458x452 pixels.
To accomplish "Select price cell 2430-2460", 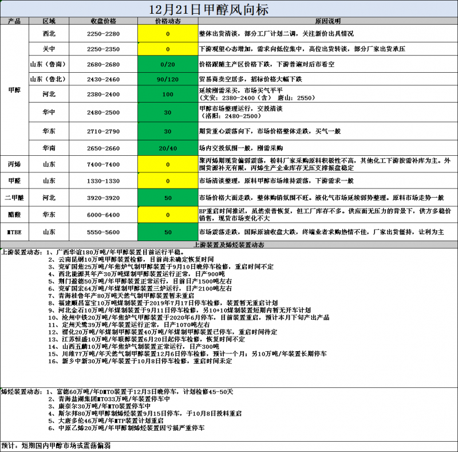I will pyautogui.click(x=103, y=79).
